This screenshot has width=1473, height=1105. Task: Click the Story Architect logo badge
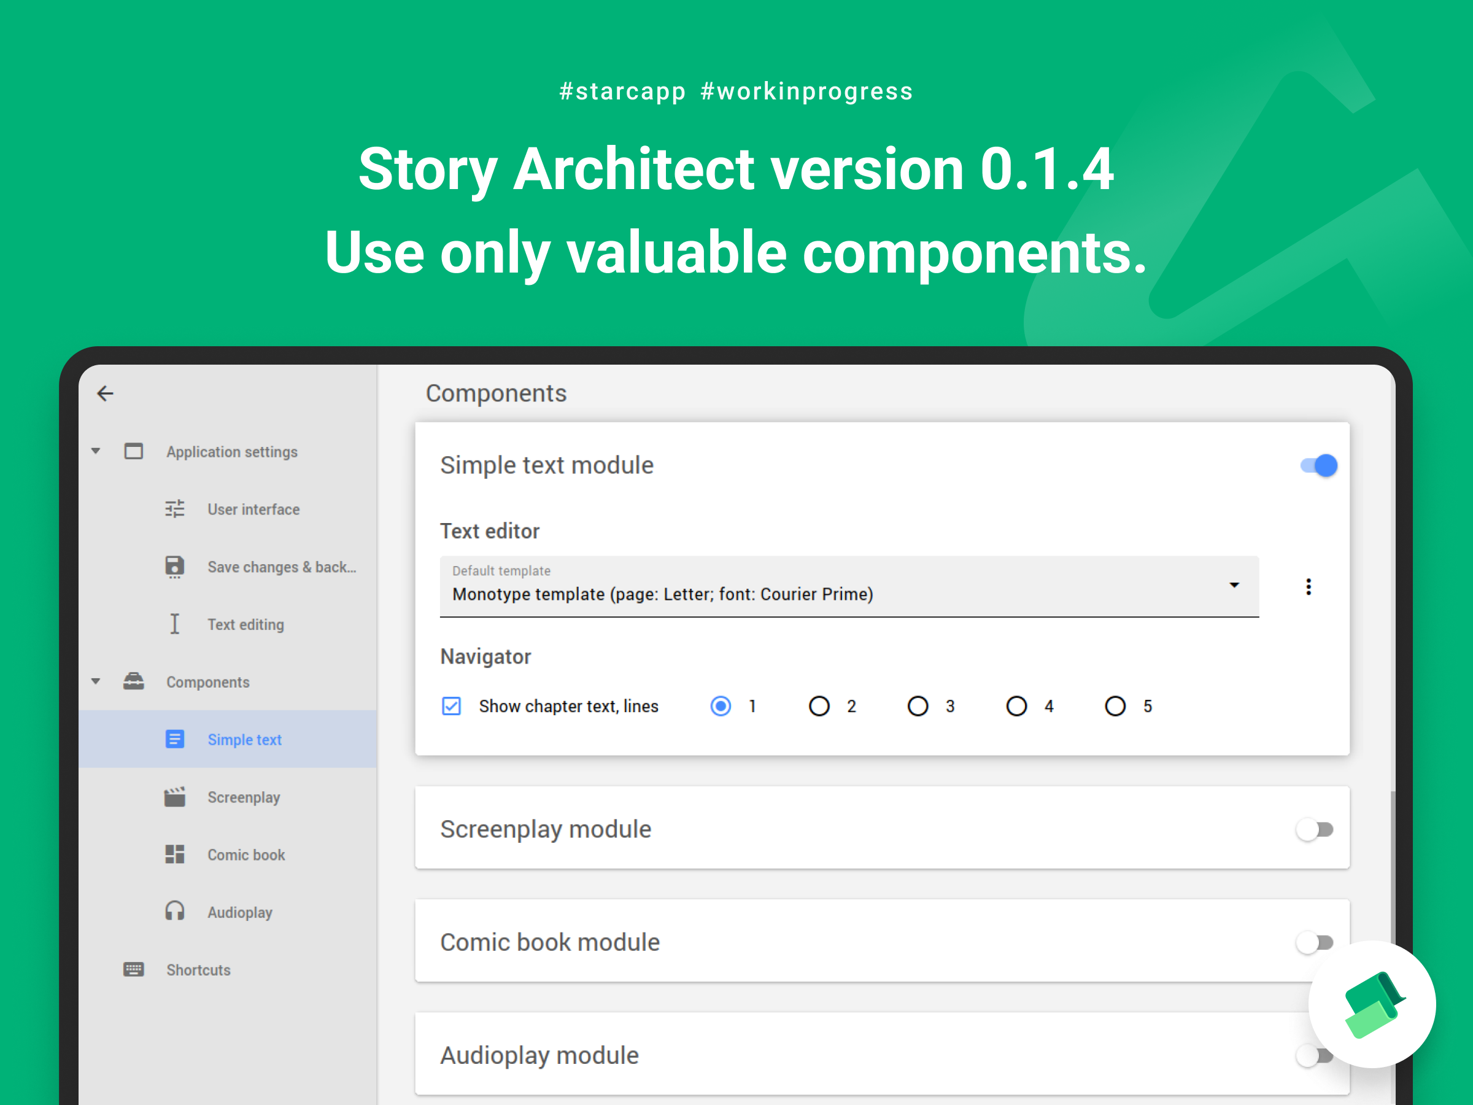coord(1372,1004)
